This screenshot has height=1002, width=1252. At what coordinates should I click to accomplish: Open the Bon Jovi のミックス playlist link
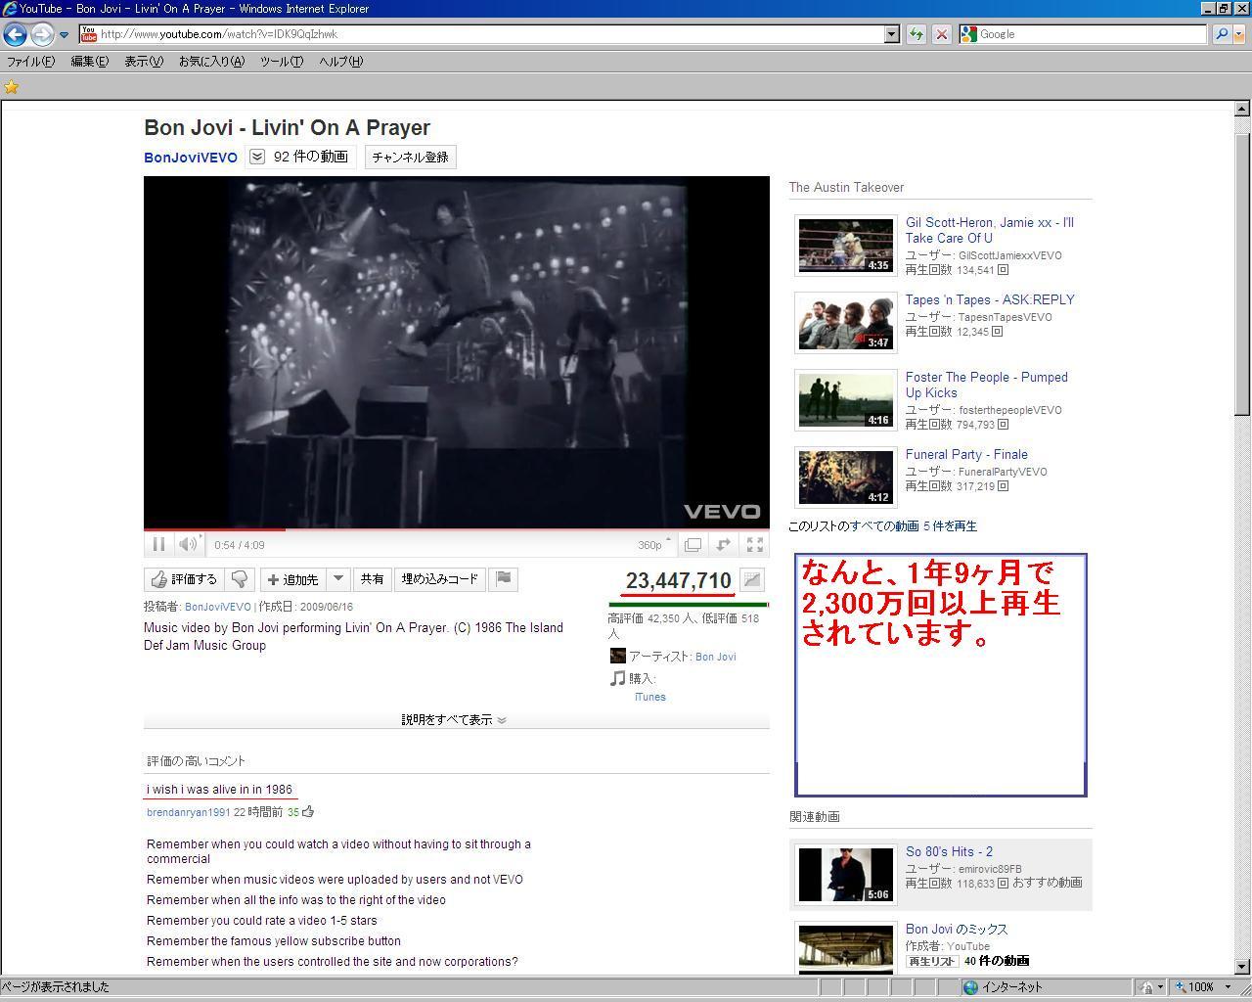(x=957, y=930)
